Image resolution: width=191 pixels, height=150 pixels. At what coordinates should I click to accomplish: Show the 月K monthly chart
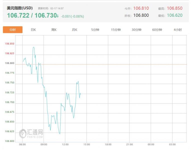74,30
